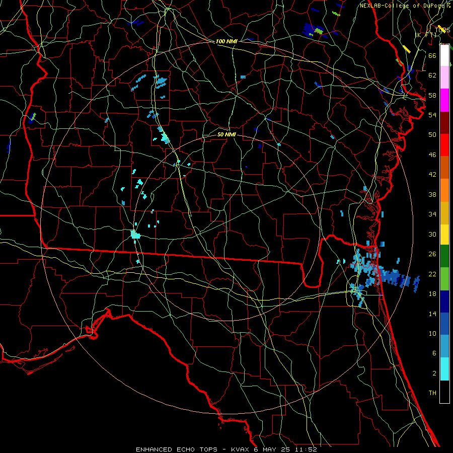The image size is (453, 453).
Task: Click the magenta legend swatch
Action: pyautogui.click(x=444, y=100)
